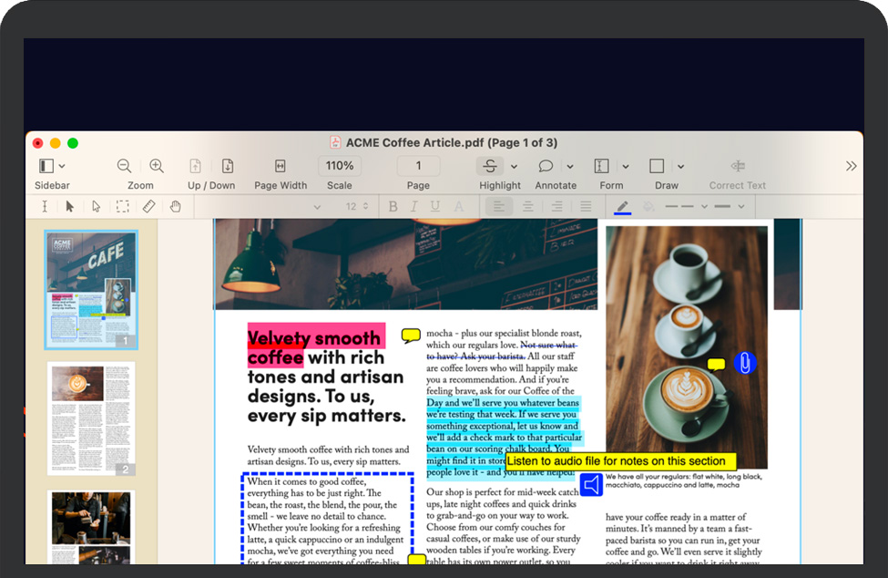Select the Highlight strikethrough tool
The width and height of the screenshot is (888, 578).
click(x=490, y=166)
